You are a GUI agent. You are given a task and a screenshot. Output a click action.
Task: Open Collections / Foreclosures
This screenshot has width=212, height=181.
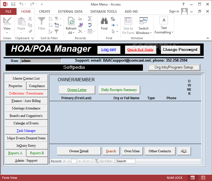(x=26, y=93)
